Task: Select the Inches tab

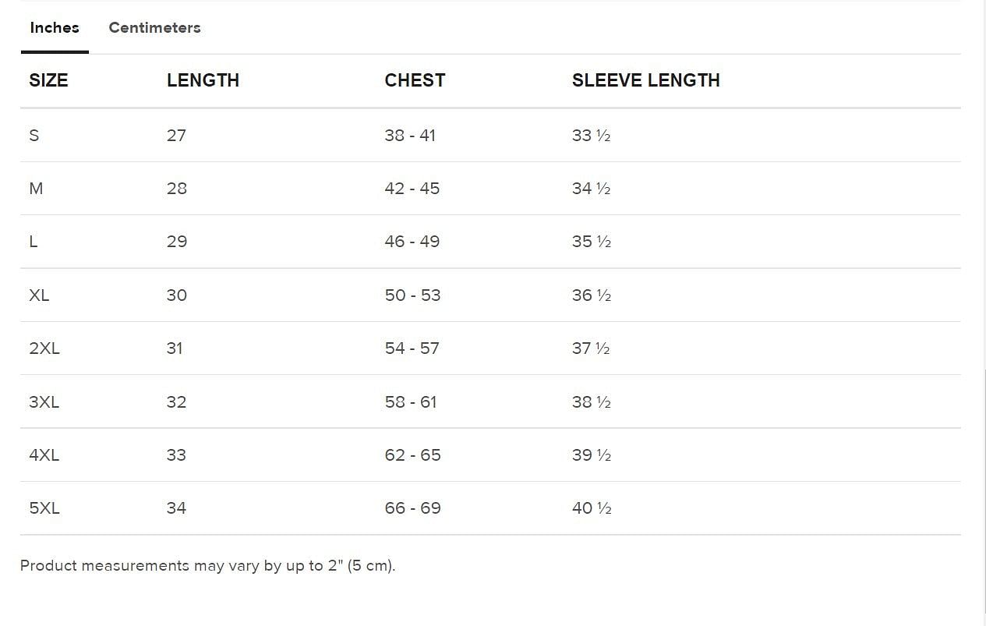Action: pyautogui.click(x=54, y=28)
